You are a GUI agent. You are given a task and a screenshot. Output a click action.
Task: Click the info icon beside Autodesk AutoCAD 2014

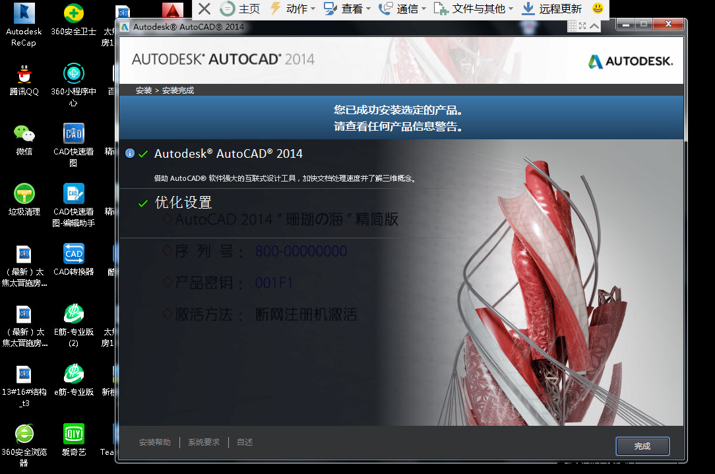130,153
